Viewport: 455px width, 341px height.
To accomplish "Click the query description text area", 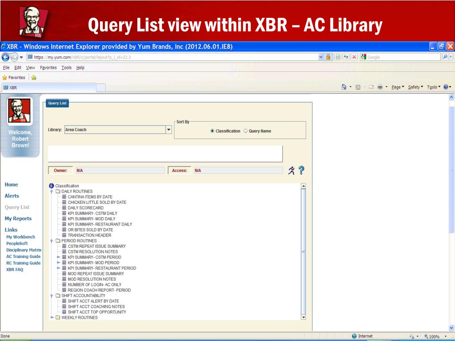I will coord(165,154).
